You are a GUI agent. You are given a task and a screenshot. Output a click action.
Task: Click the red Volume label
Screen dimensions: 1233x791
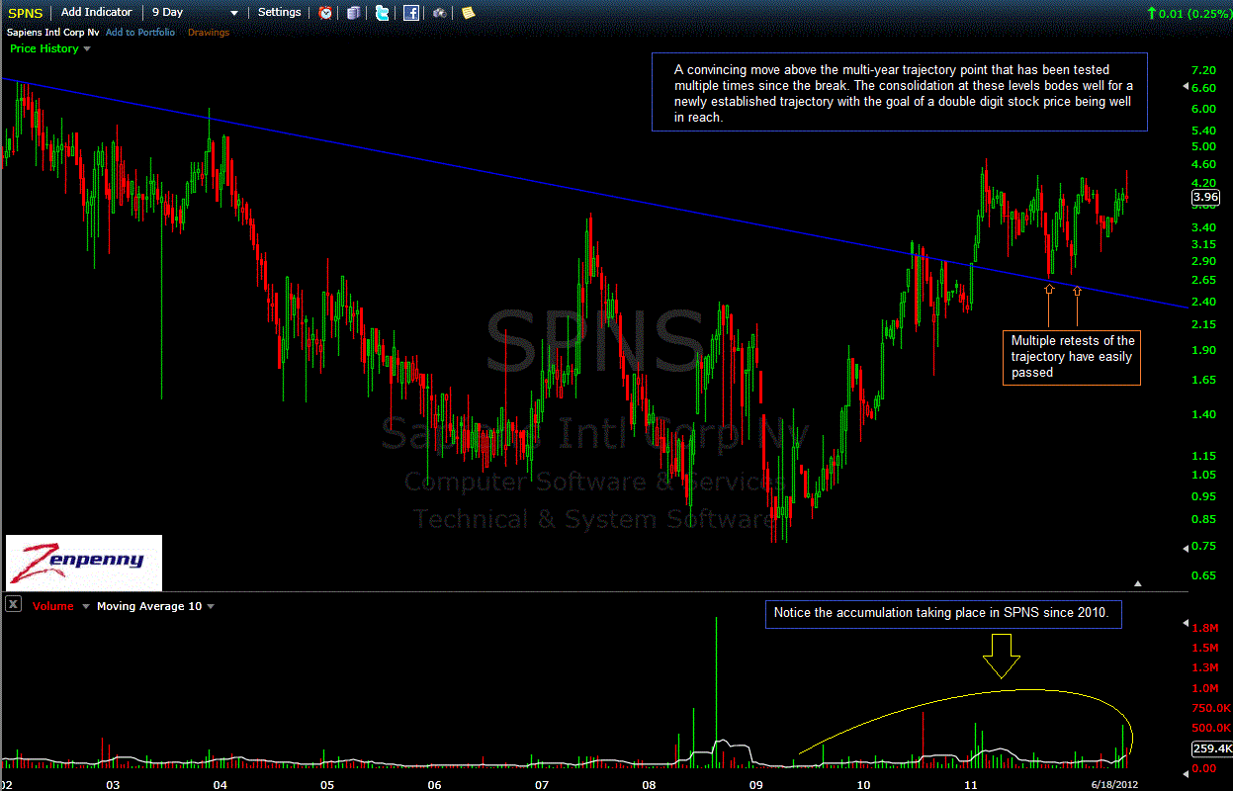pyautogui.click(x=53, y=606)
